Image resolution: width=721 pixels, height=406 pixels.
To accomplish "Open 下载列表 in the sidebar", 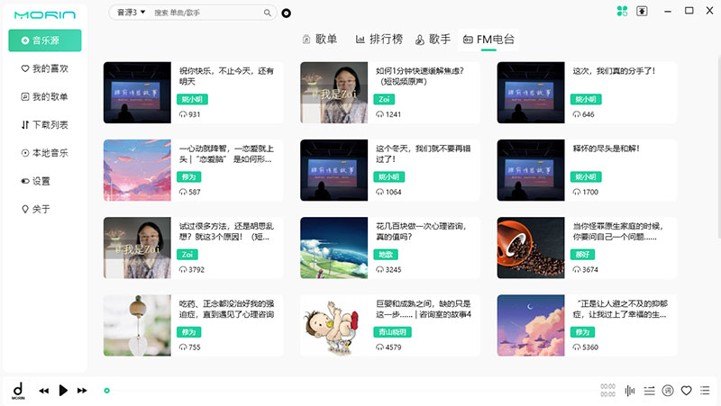I will pos(45,124).
